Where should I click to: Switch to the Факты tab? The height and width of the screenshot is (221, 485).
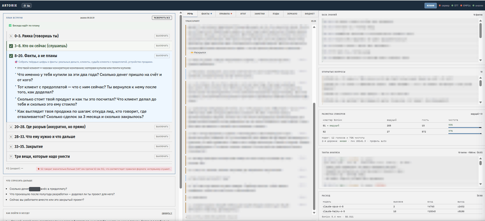click(207, 14)
